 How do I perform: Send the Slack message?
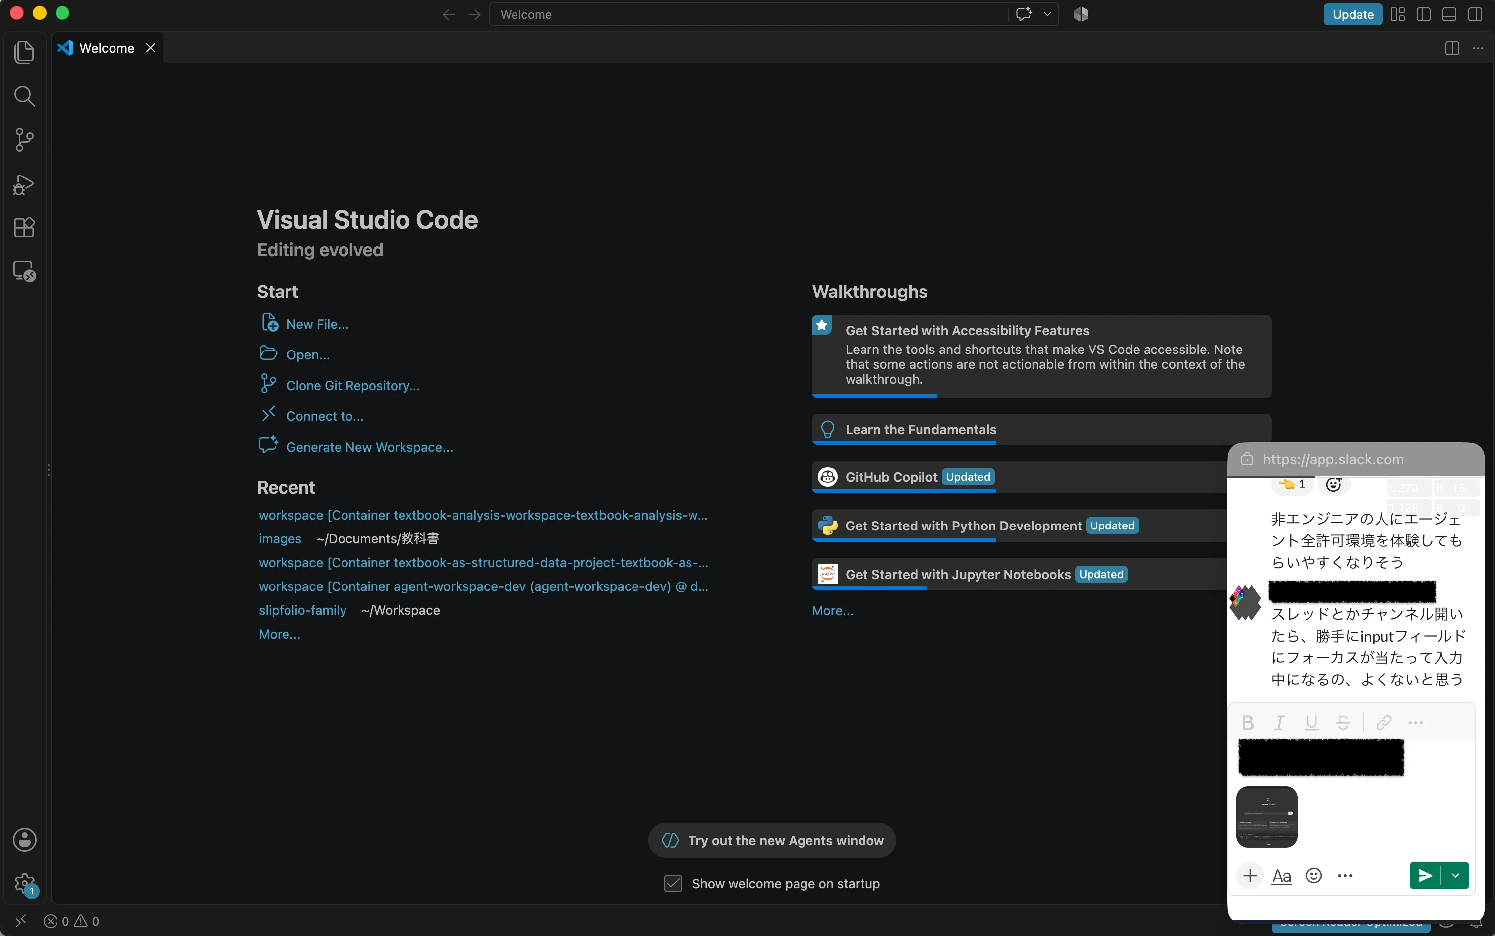click(x=1425, y=876)
